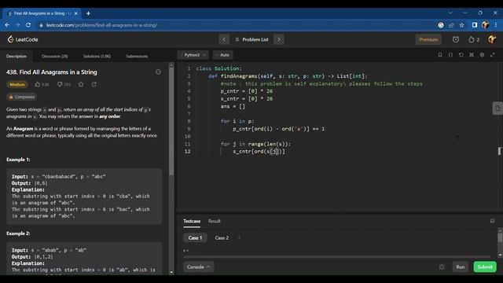Expand the Companies tag
This screenshot has width=503, height=283.
[x=21, y=97]
